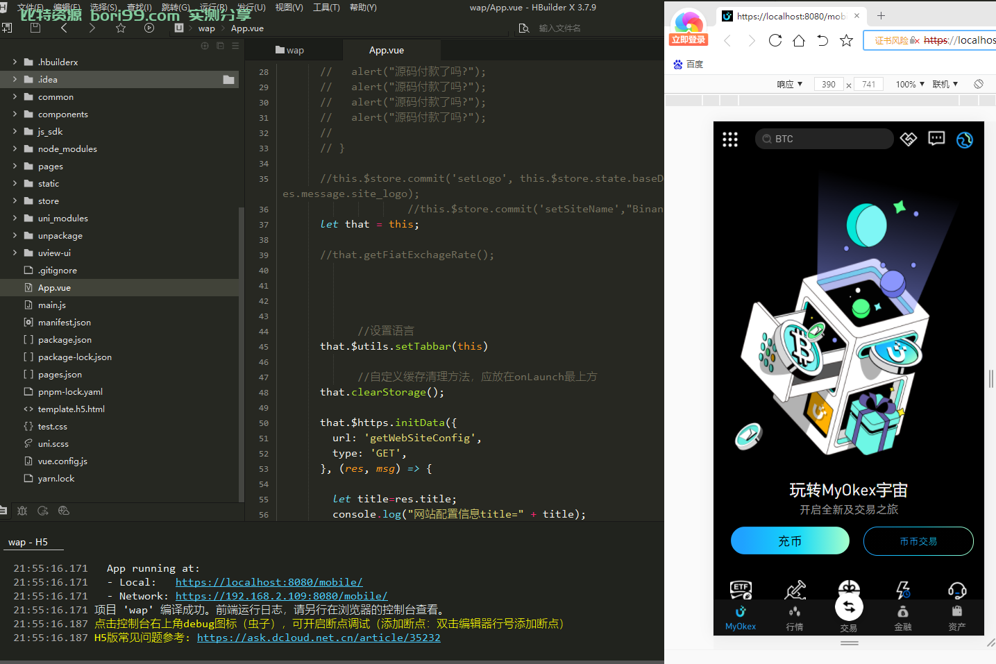Open the 192.168.2.109 network link
The width and height of the screenshot is (996, 664).
(281, 596)
